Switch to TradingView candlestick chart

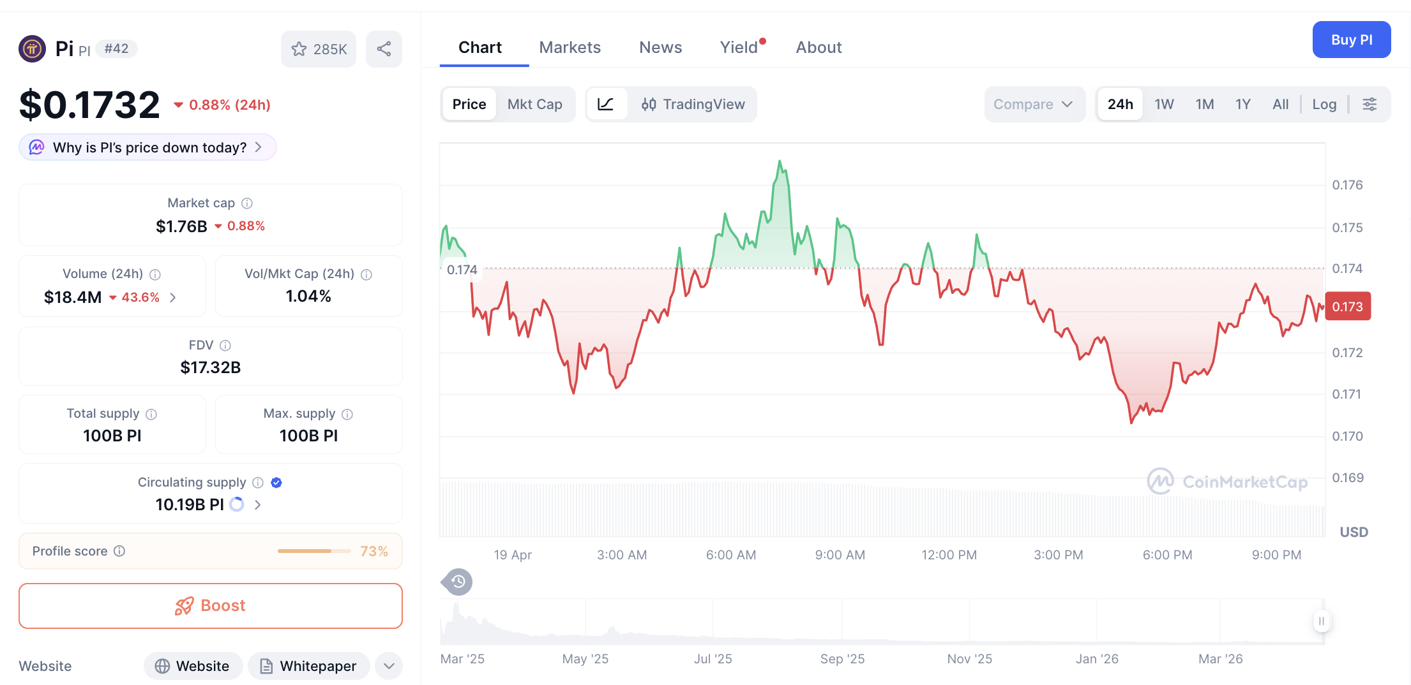click(693, 104)
